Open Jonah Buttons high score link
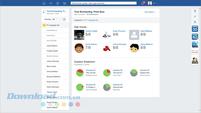Viewport: 201px width, 113px height. (91, 44)
